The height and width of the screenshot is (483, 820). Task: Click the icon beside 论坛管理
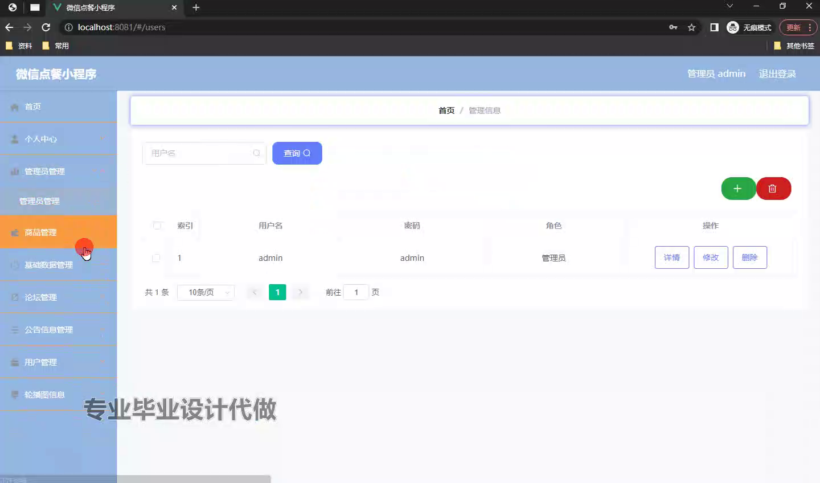pyautogui.click(x=15, y=297)
